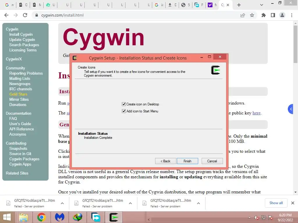298x223 pixels.
Task: Go back to the previous browser page
Action: point(6,15)
